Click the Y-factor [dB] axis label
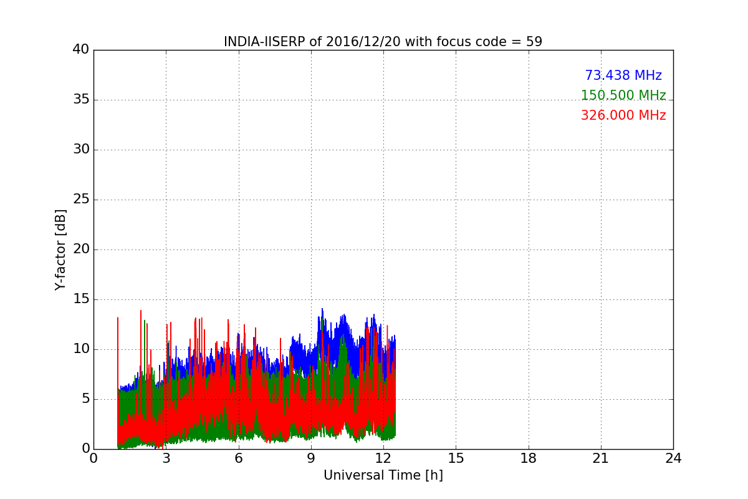The image size is (748, 499). click(60, 249)
